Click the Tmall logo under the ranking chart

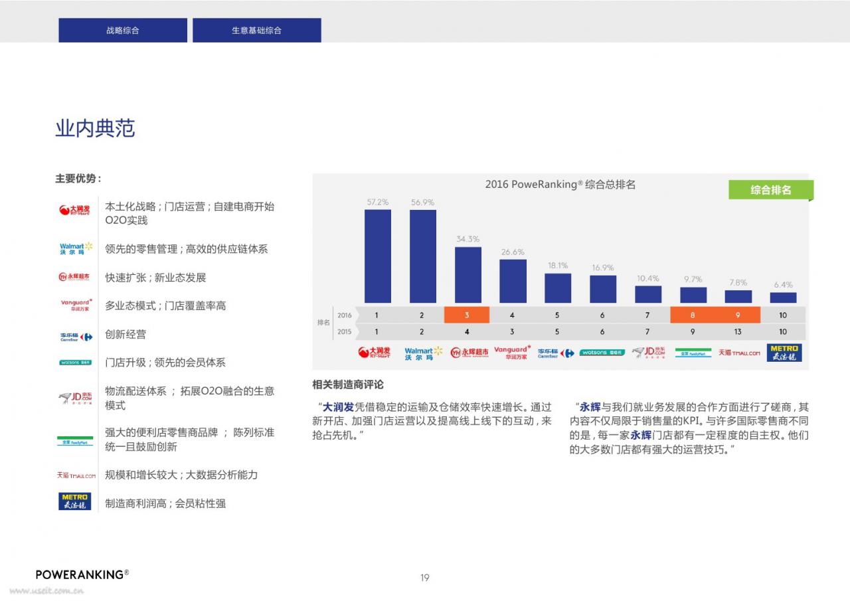pos(739,353)
